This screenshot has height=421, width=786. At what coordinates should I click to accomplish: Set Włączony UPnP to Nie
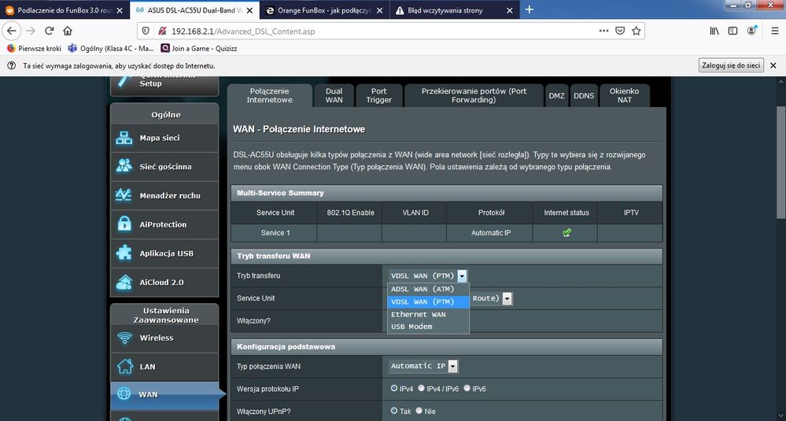click(419, 411)
